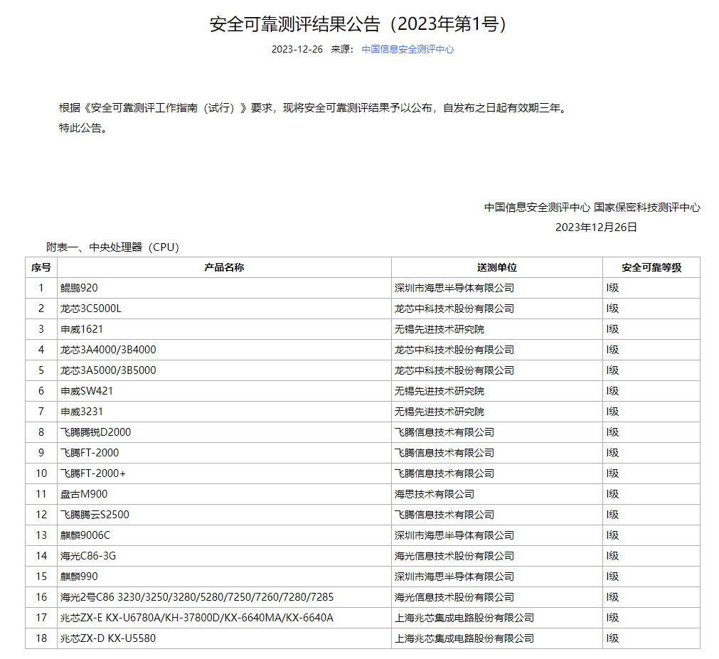
Task: Select the 龙芯3A5000/3B5000 product cell
Action: click(224, 371)
